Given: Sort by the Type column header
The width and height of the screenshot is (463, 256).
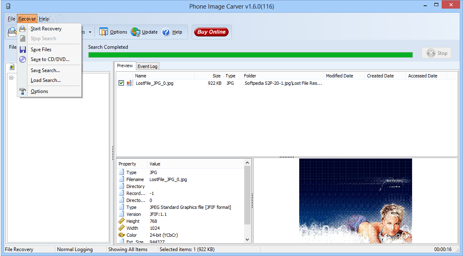Looking at the screenshot, I should pyautogui.click(x=232, y=76).
